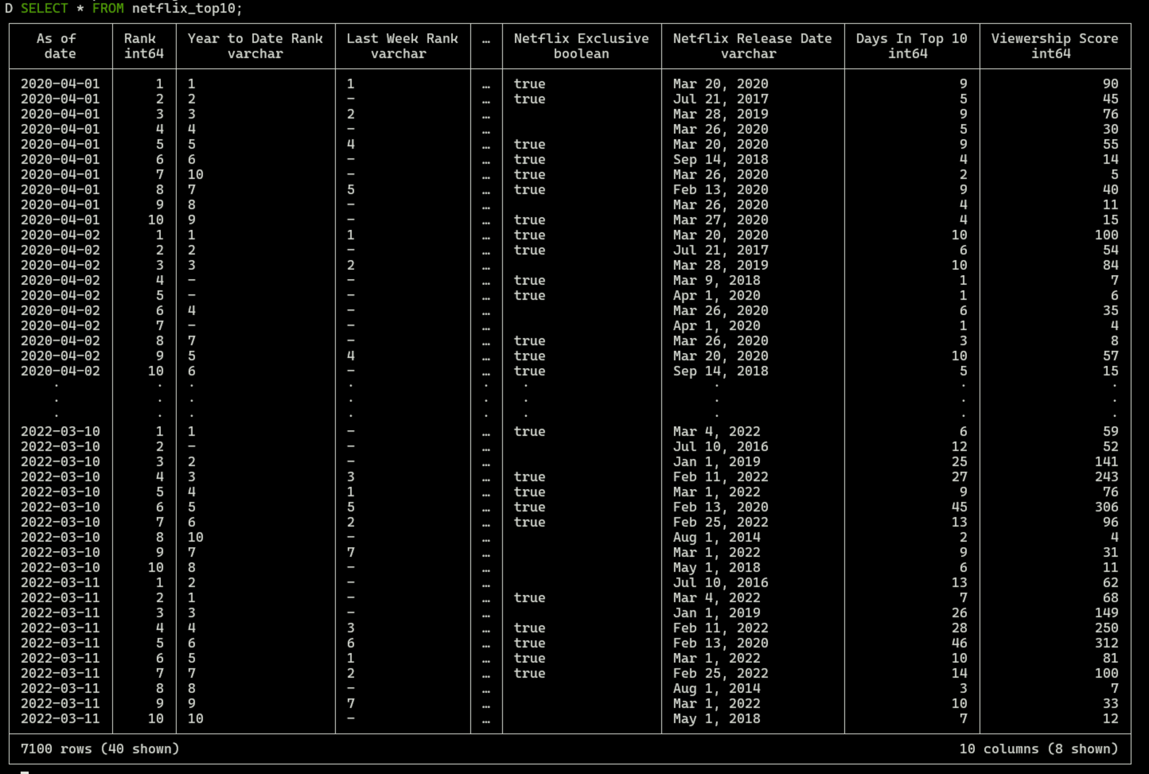Select the 'Last Week Rank' column header
Viewport: 1149px width, 774px height.
pyautogui.click(x=402, y=38)
